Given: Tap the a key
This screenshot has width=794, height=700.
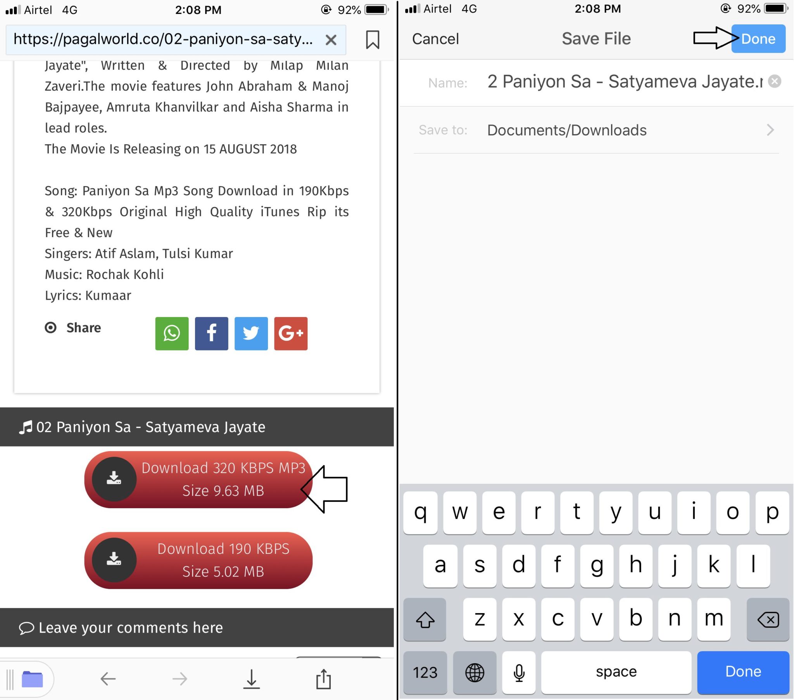Looking at the screenshot, I should 440,566.
